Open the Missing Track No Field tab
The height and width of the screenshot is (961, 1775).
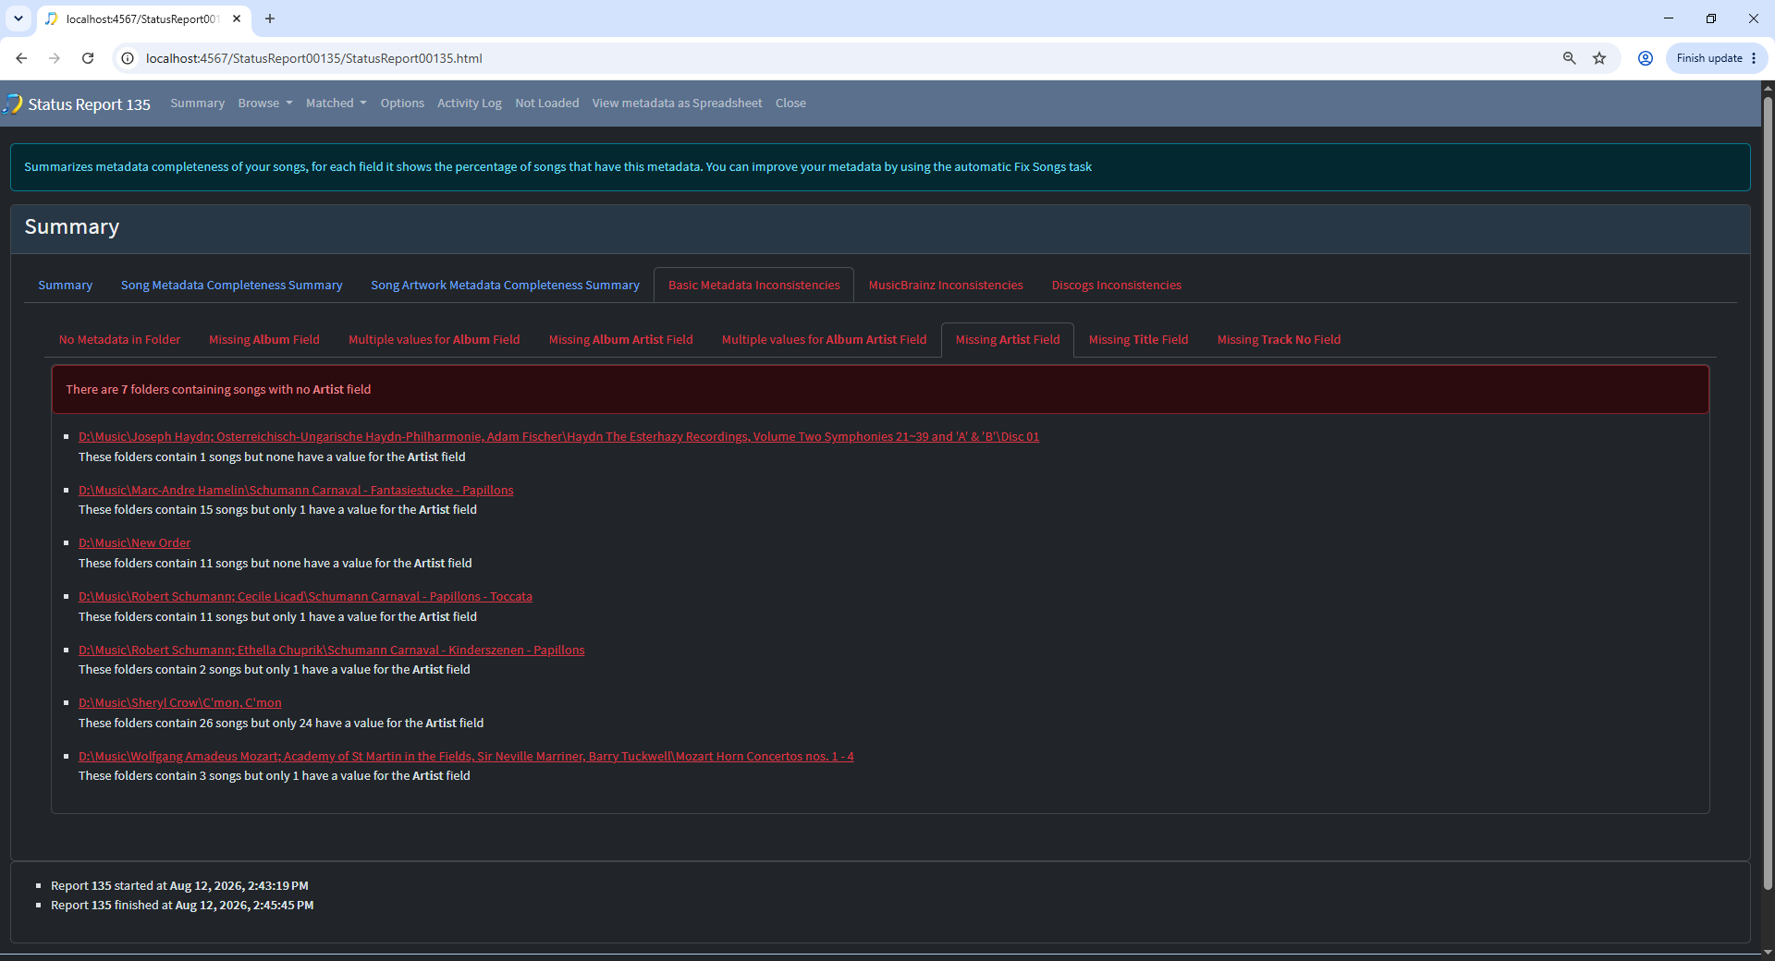click(1279, 340)
